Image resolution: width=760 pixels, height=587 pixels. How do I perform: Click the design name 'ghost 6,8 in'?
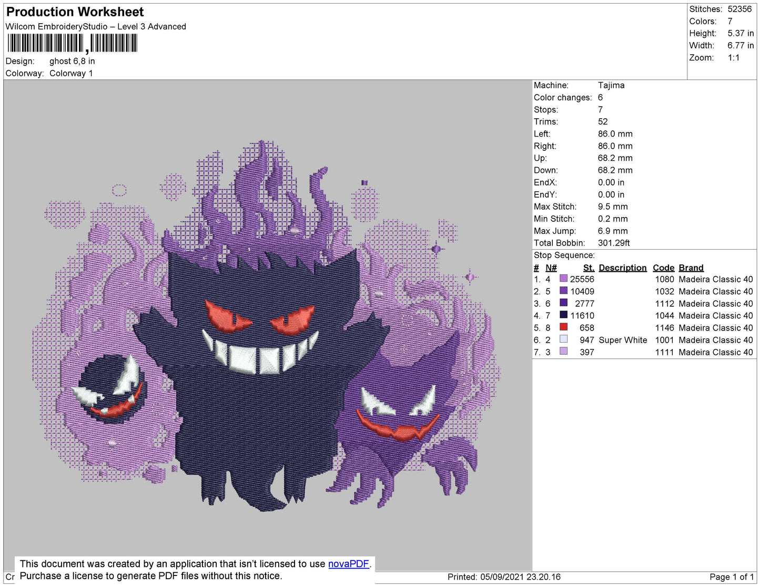click(x=72, y=61)
